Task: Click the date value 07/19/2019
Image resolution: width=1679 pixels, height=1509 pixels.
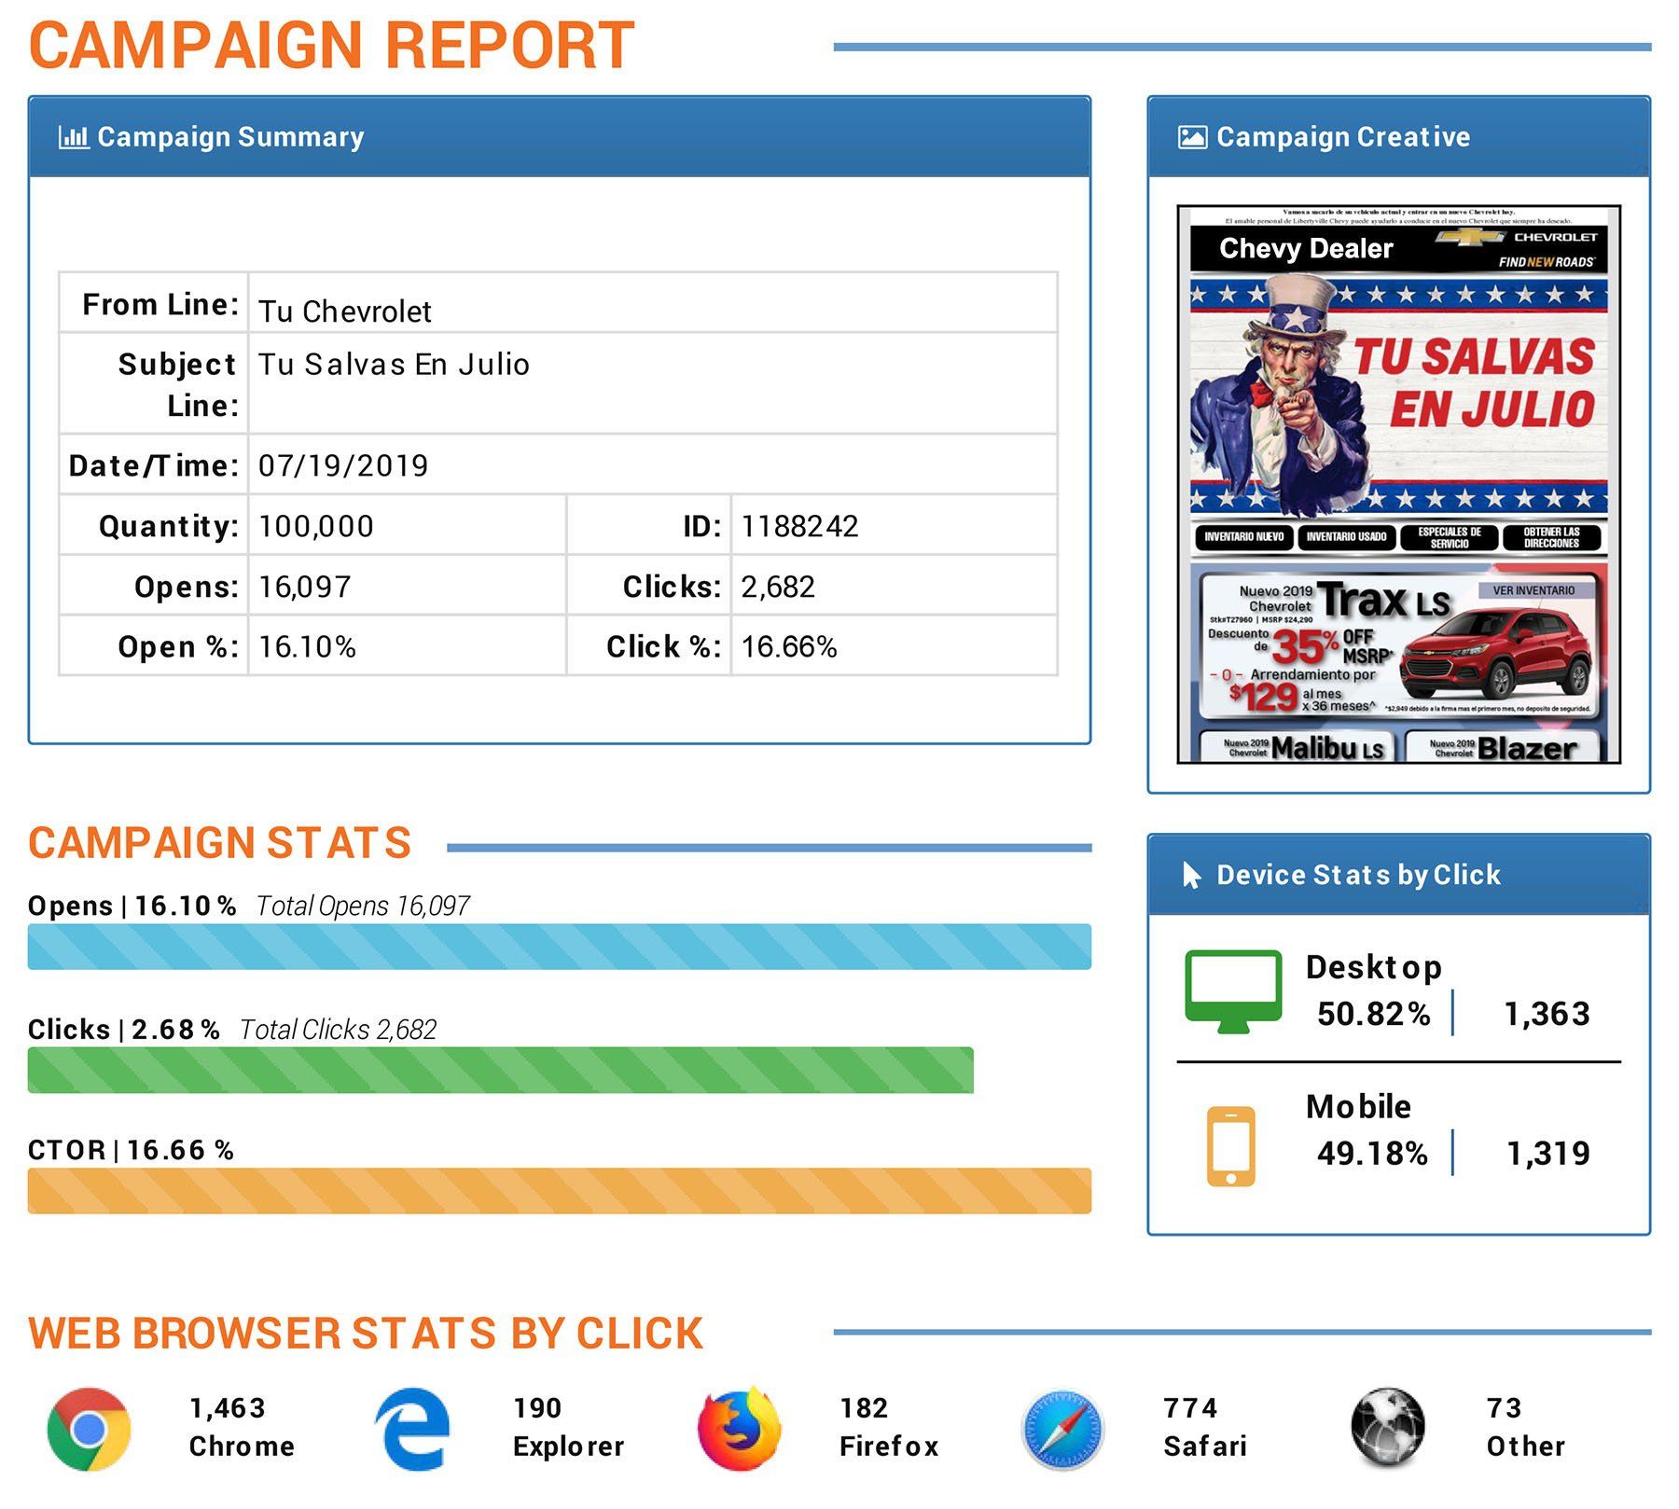Action: click(x=343, y=465)
